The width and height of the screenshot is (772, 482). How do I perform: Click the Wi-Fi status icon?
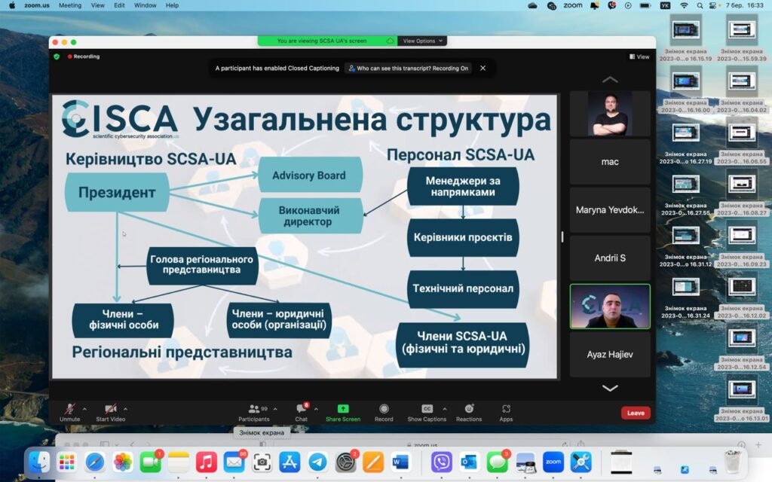tap(684, 5)
